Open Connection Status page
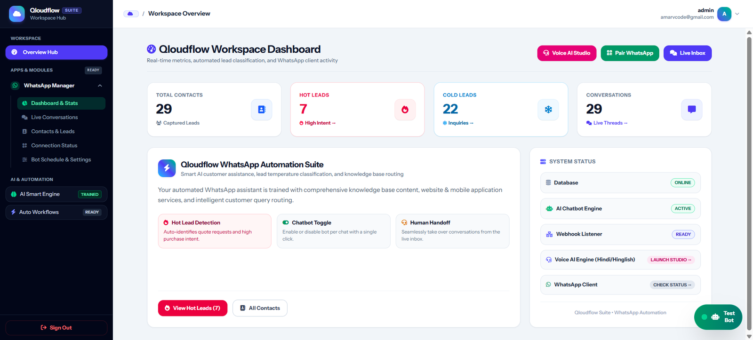 coord(61,146)
